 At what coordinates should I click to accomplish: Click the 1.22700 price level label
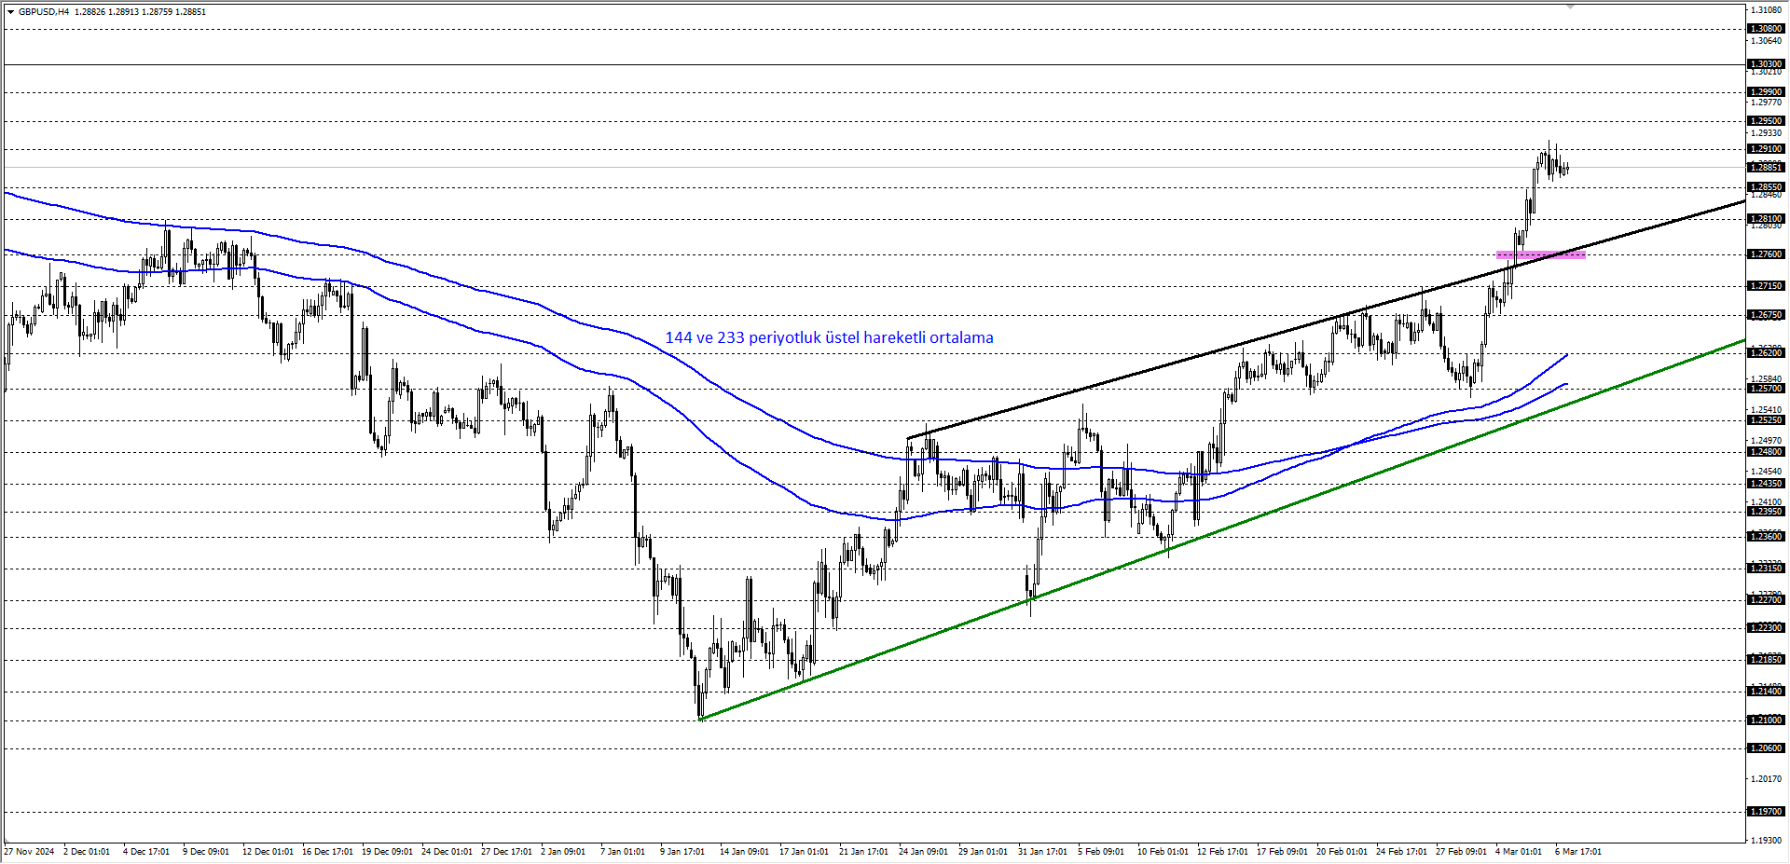1766,600
